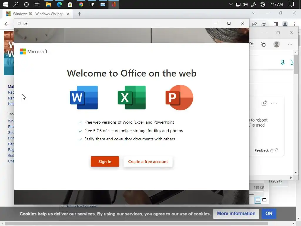The image size is (301, 226).
Task: Give thumbs up feedback
Action: 271,150
